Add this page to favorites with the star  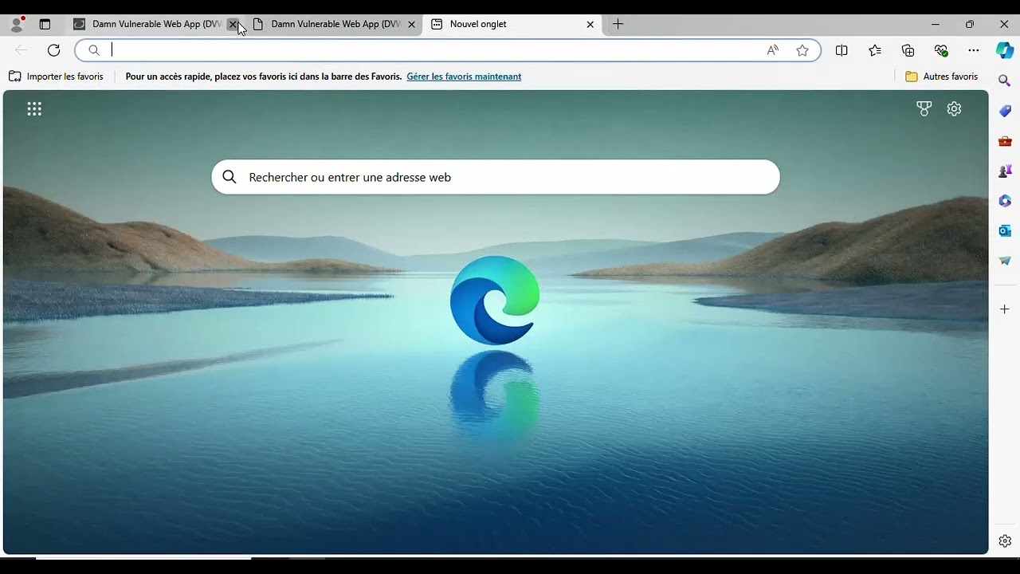point(802,50)
